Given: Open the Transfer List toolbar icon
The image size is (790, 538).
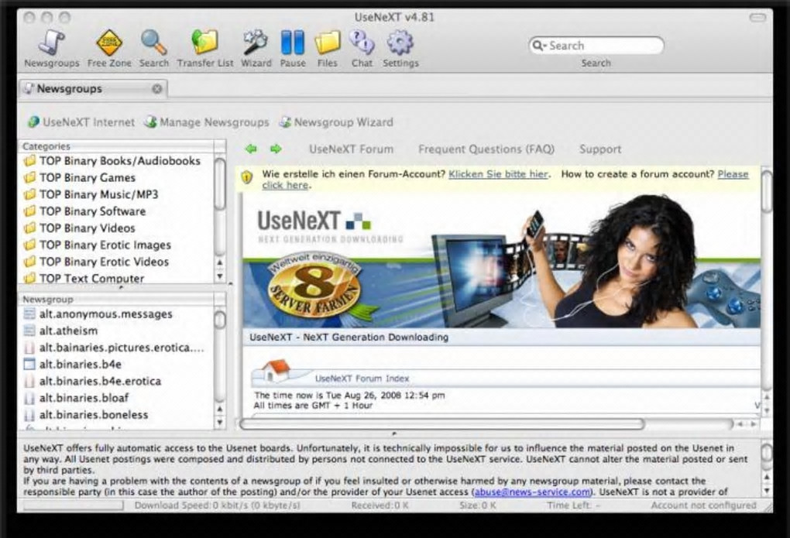Looking at the screenshot, I should 204,43.
